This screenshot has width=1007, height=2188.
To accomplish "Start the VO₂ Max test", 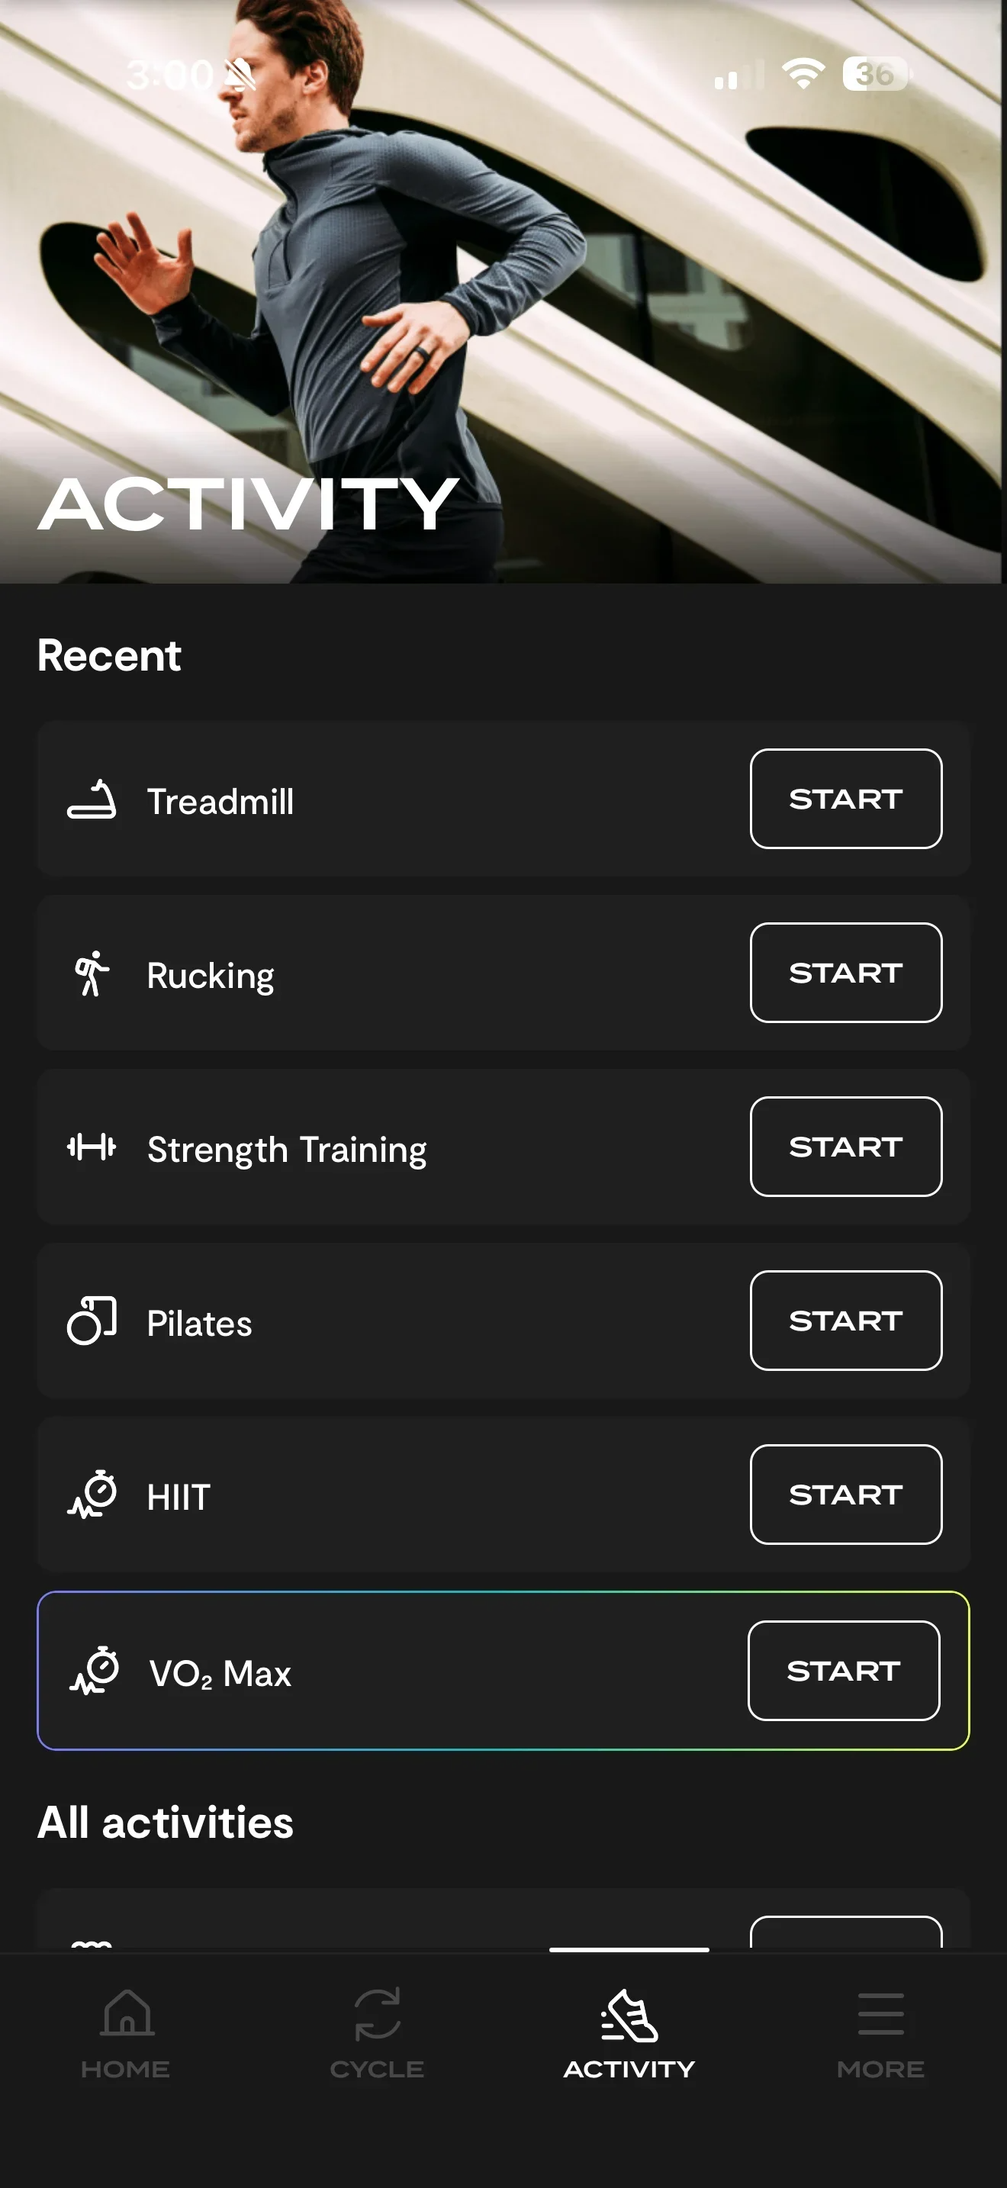I will click(843, 1671).
